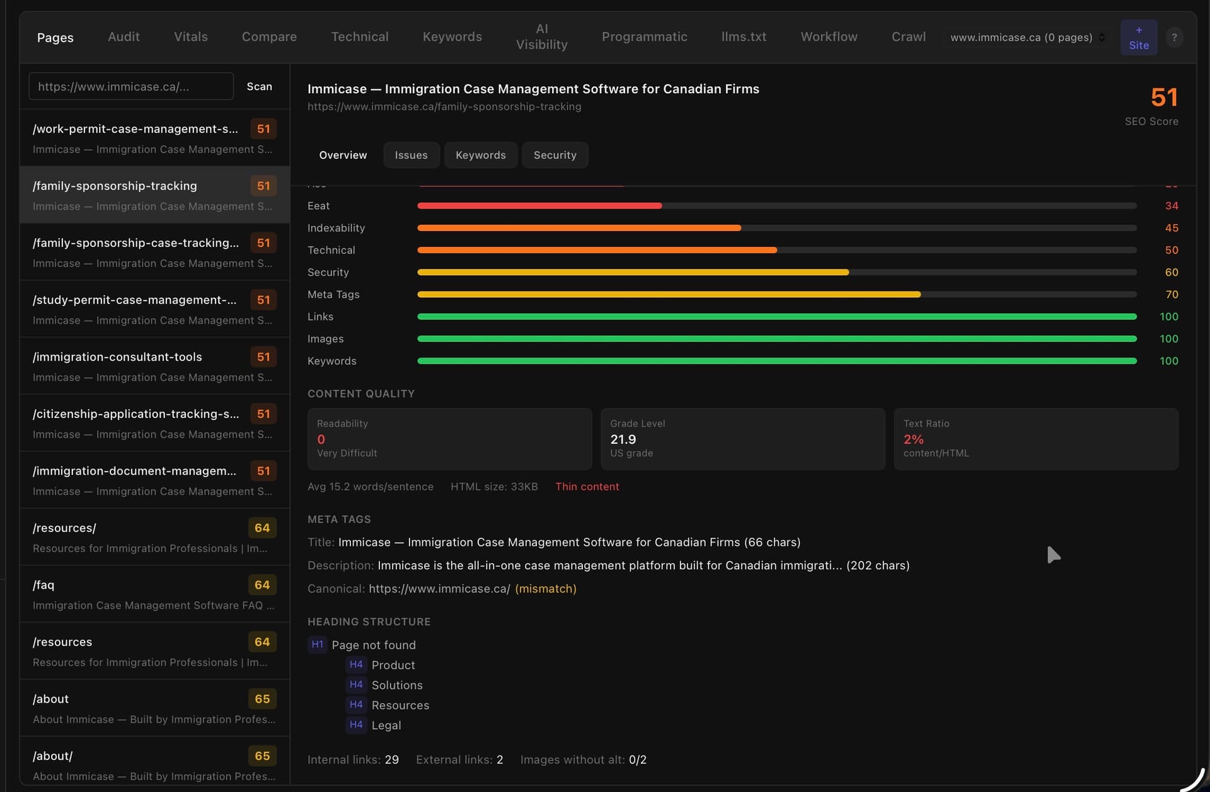Click the Text Ratio card
The width and height of the screenshot is (1210, 792).
pos(1036,439)
